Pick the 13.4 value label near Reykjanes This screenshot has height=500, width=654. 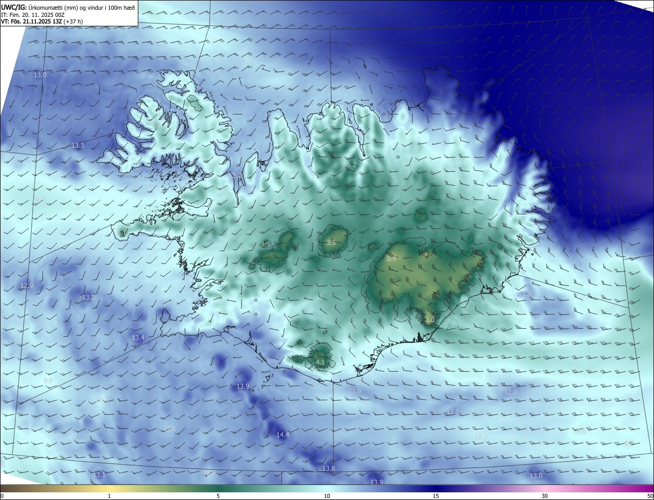point(138,338)
